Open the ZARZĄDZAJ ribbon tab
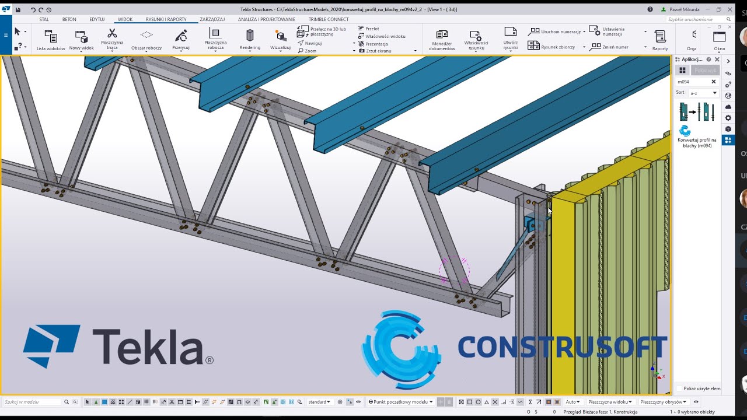 tap(212, 19)
